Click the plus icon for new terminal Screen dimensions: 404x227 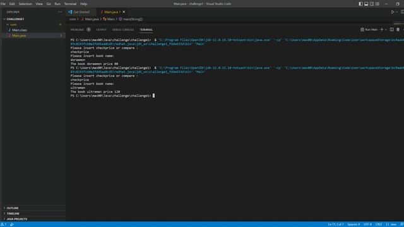click(382, 30)
